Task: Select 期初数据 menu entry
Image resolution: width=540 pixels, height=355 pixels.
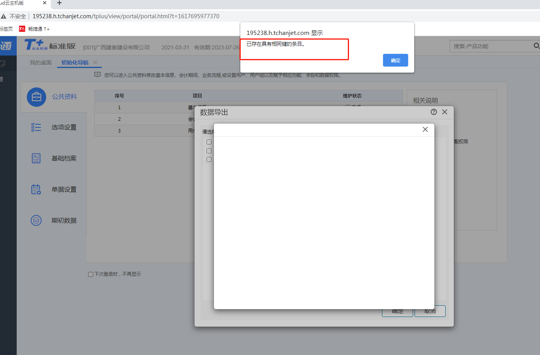Action: [x=64, y=220]
